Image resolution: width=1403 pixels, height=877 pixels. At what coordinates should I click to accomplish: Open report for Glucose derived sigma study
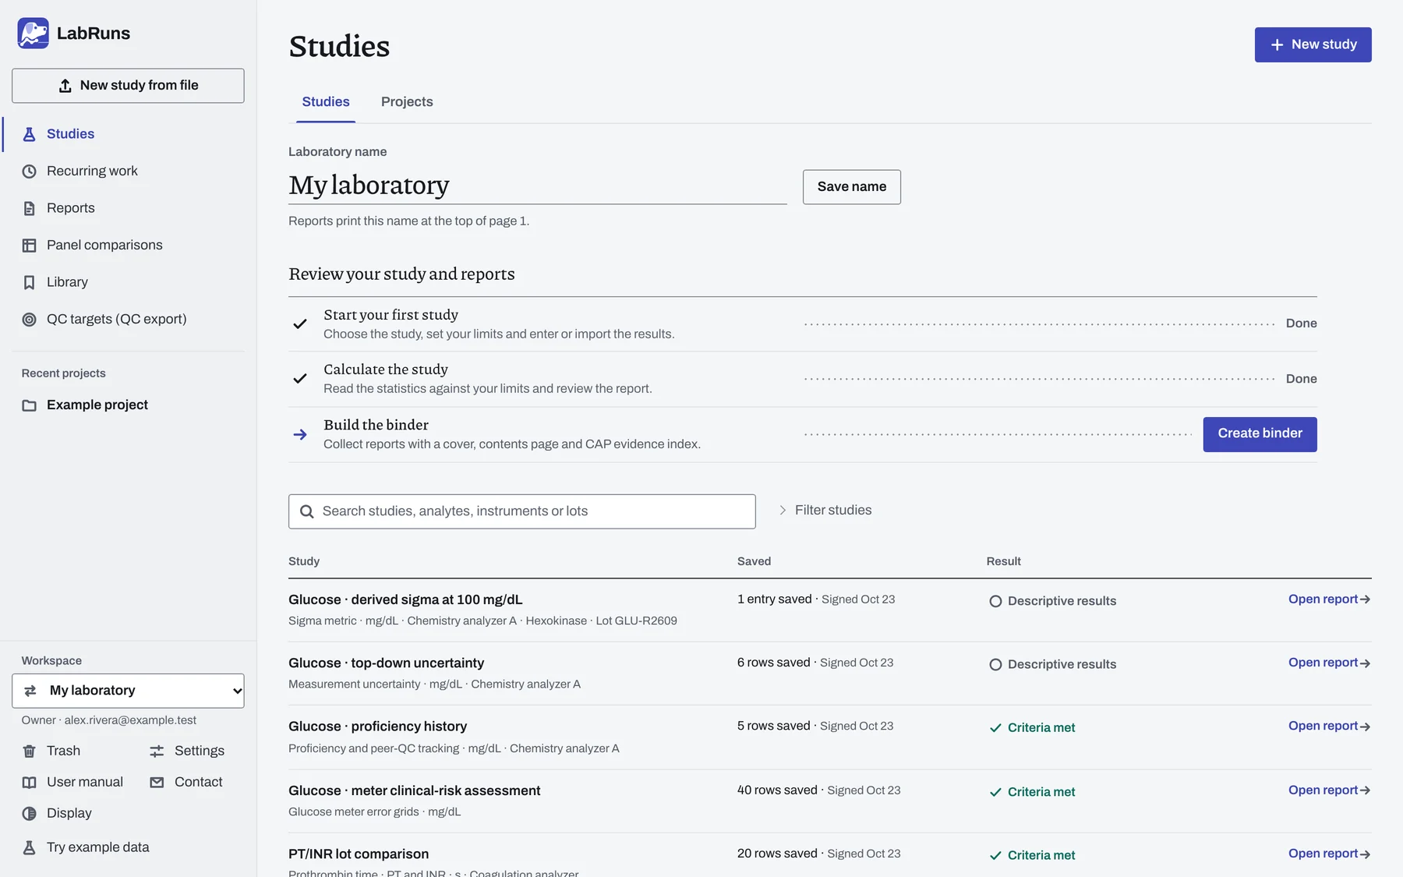1329,599
